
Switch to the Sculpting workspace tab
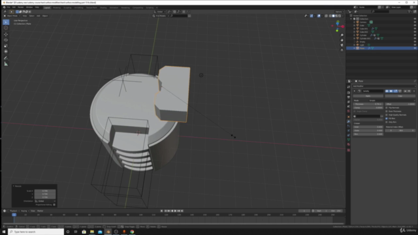tap(67, 8)
